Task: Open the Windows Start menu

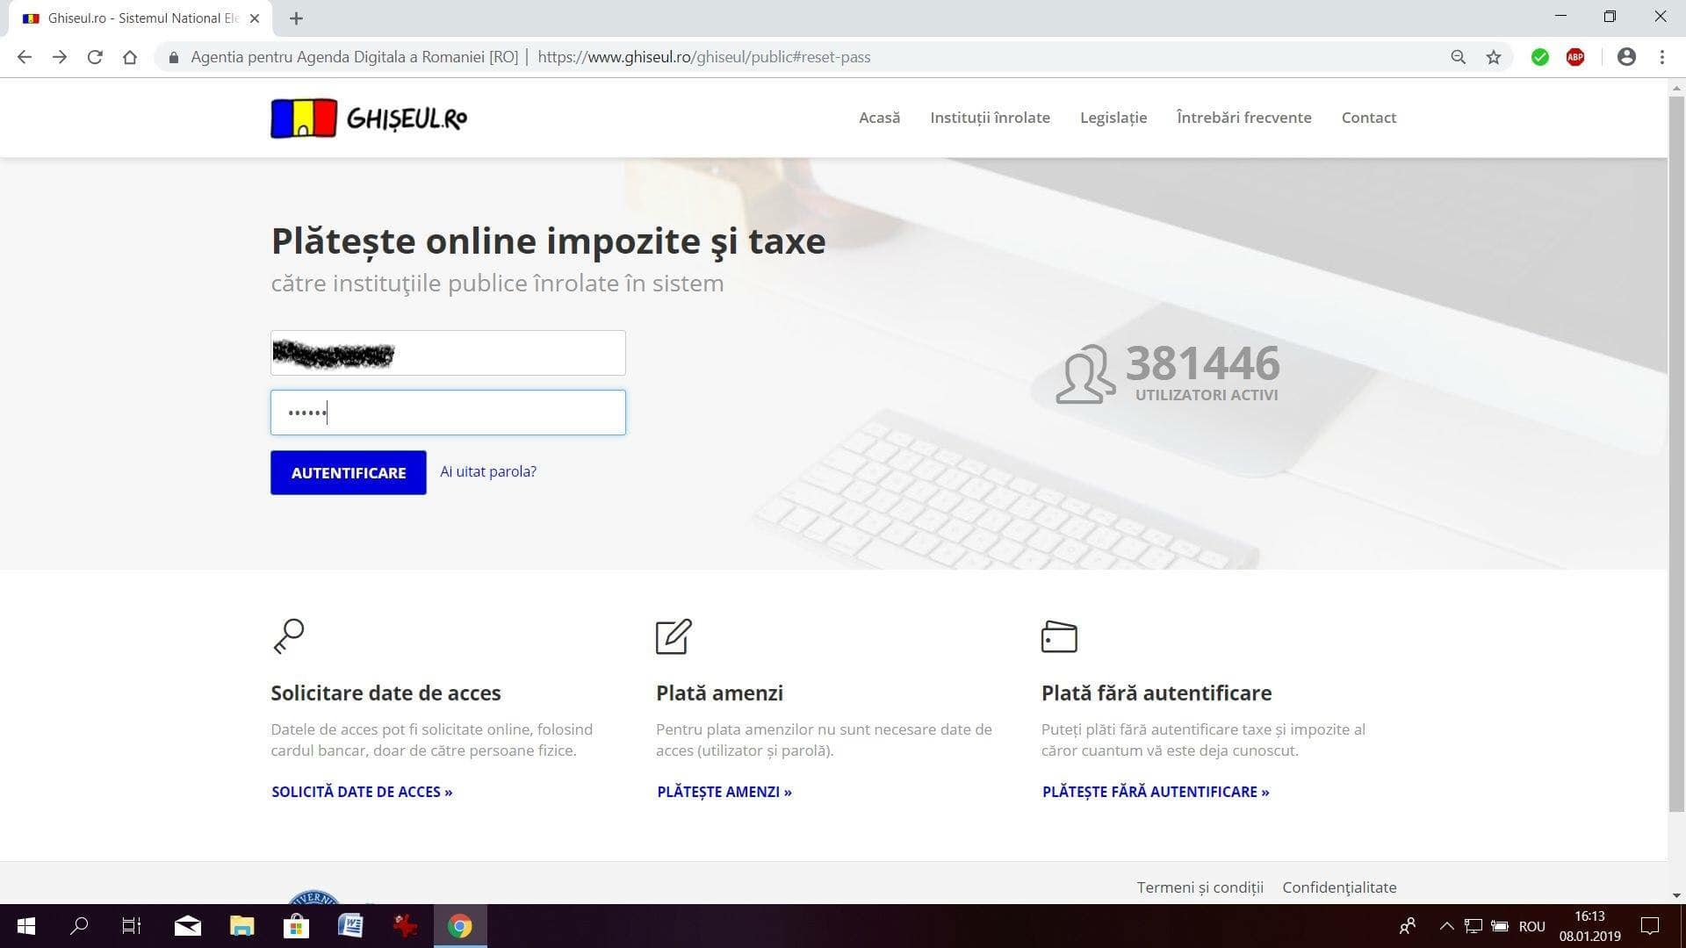Action: pyautogui.click(x=26, y=926)
